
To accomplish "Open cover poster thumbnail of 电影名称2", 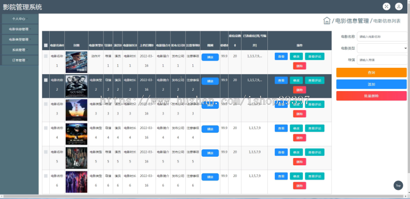I will 77,86.
